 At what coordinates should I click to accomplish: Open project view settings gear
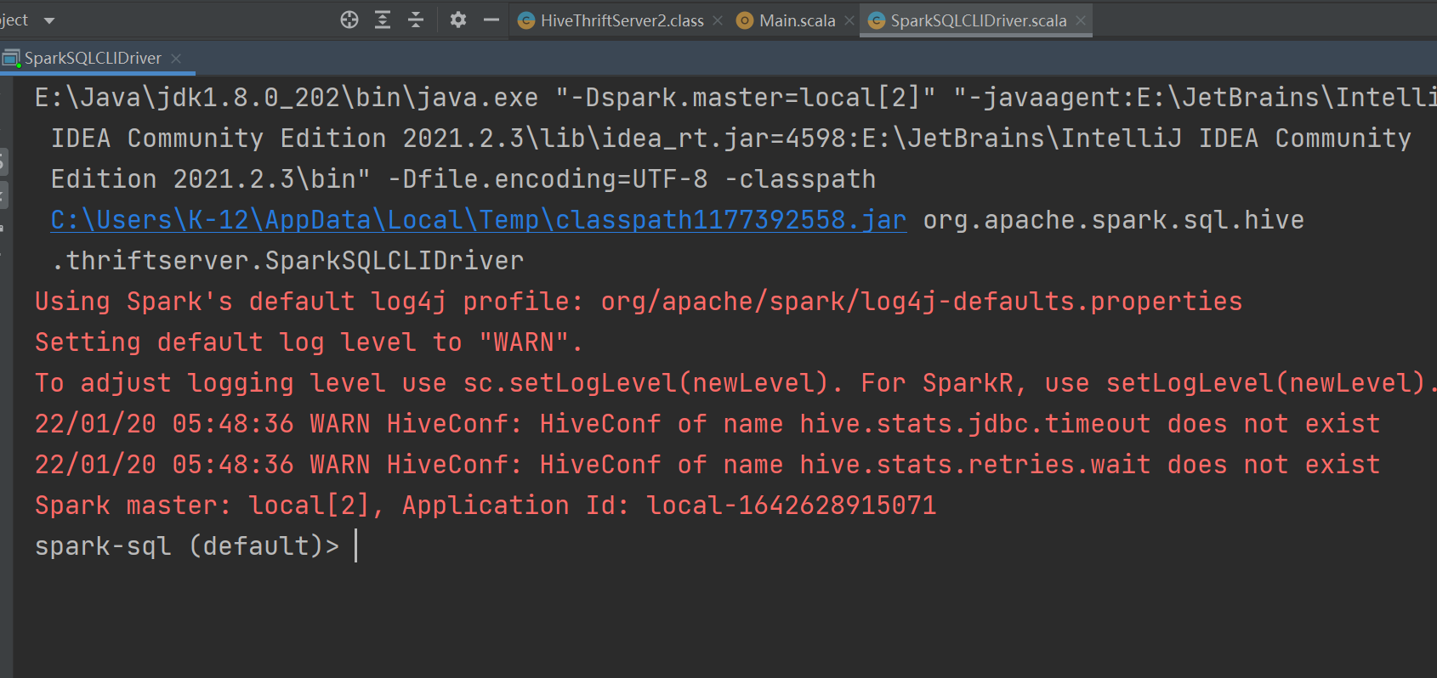[x=458, y=20]
